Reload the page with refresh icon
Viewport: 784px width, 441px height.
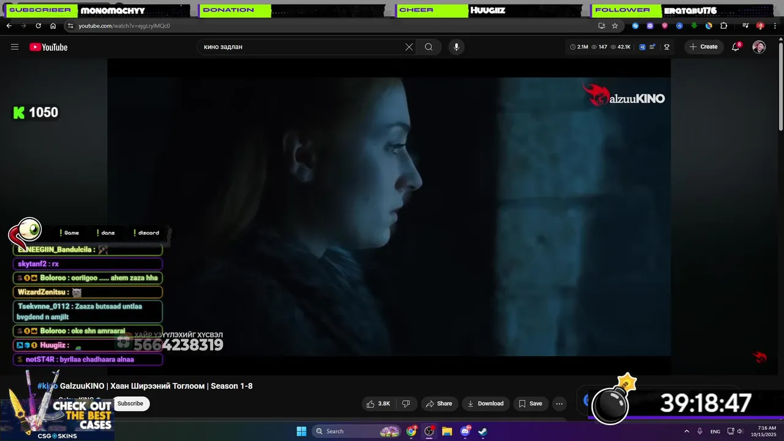click(x=39, y=26)
